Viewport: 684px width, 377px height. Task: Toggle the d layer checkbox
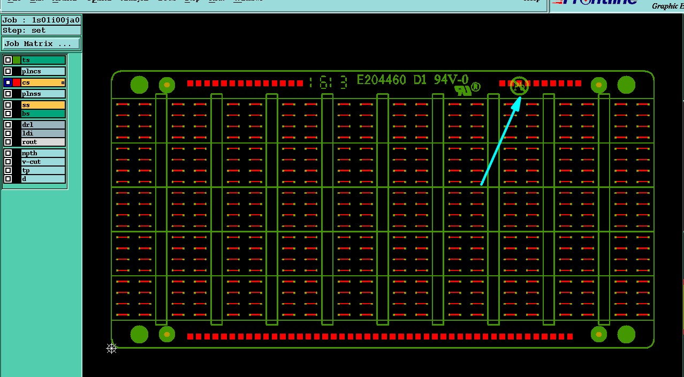pos(8,179)
